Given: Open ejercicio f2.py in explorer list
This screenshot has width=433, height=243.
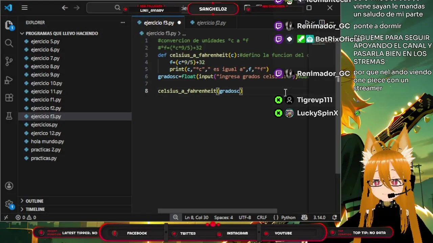Looking at the screenshot, I should [46, 108].
